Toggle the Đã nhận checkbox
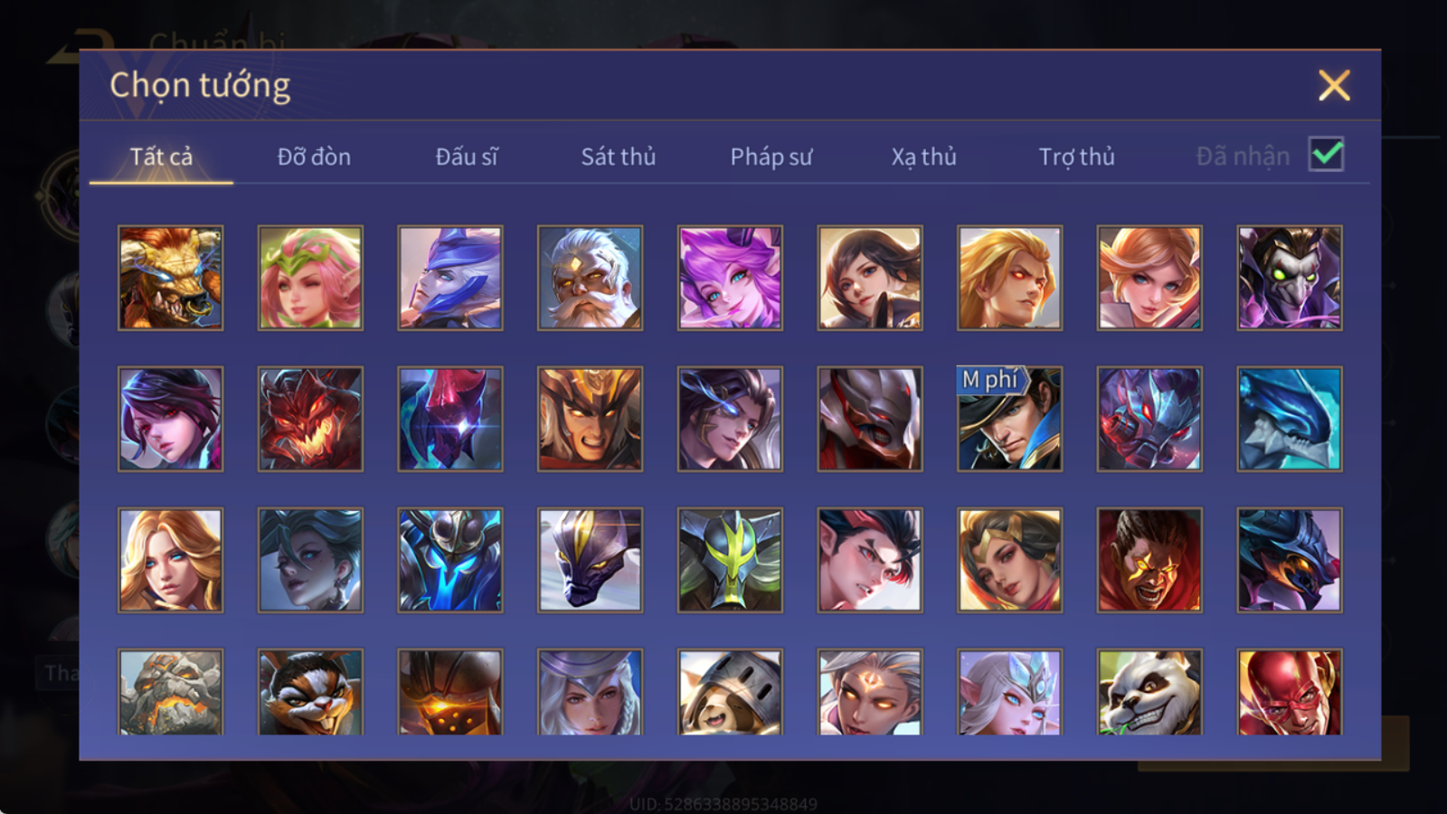The image size is (1447, 814). point(1326,155)
